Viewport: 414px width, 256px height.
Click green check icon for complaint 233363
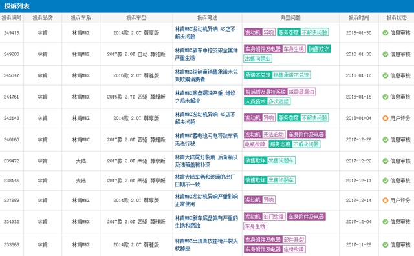[x=386, y=244]
